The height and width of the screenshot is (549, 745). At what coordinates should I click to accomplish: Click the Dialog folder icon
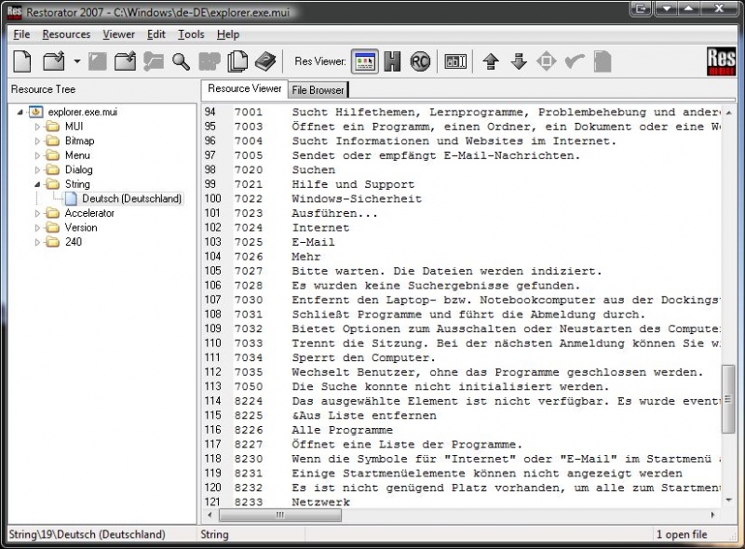[x=53, y=170]
